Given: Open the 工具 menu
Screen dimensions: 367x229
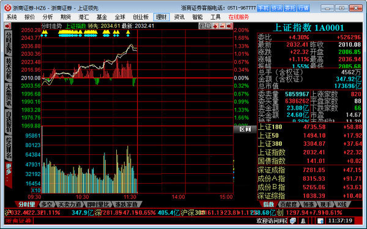Looking at the screenshot, I should [215, 17].
